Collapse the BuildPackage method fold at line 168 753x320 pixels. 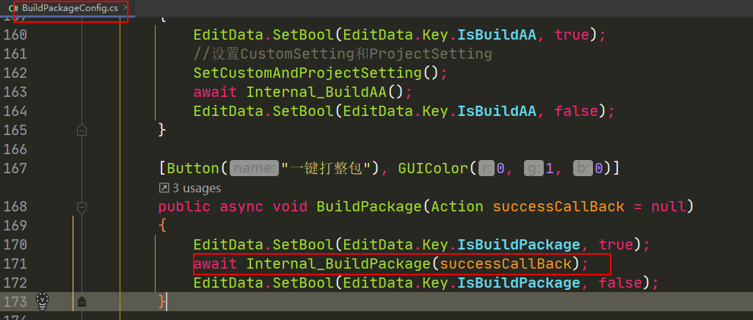tap(81, 208)
